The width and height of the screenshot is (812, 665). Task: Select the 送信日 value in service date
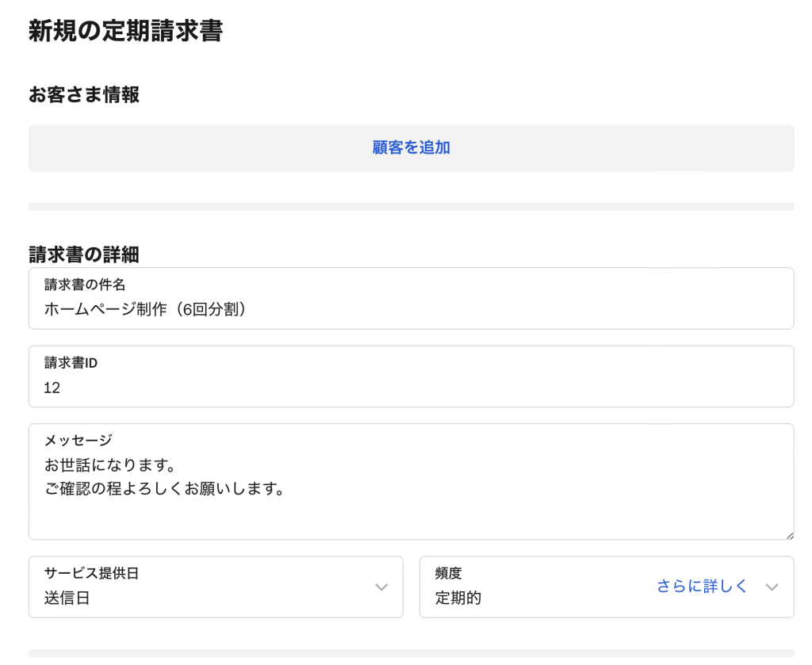(67, 598)
